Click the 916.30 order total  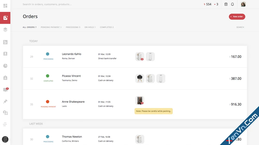[235, 104]
